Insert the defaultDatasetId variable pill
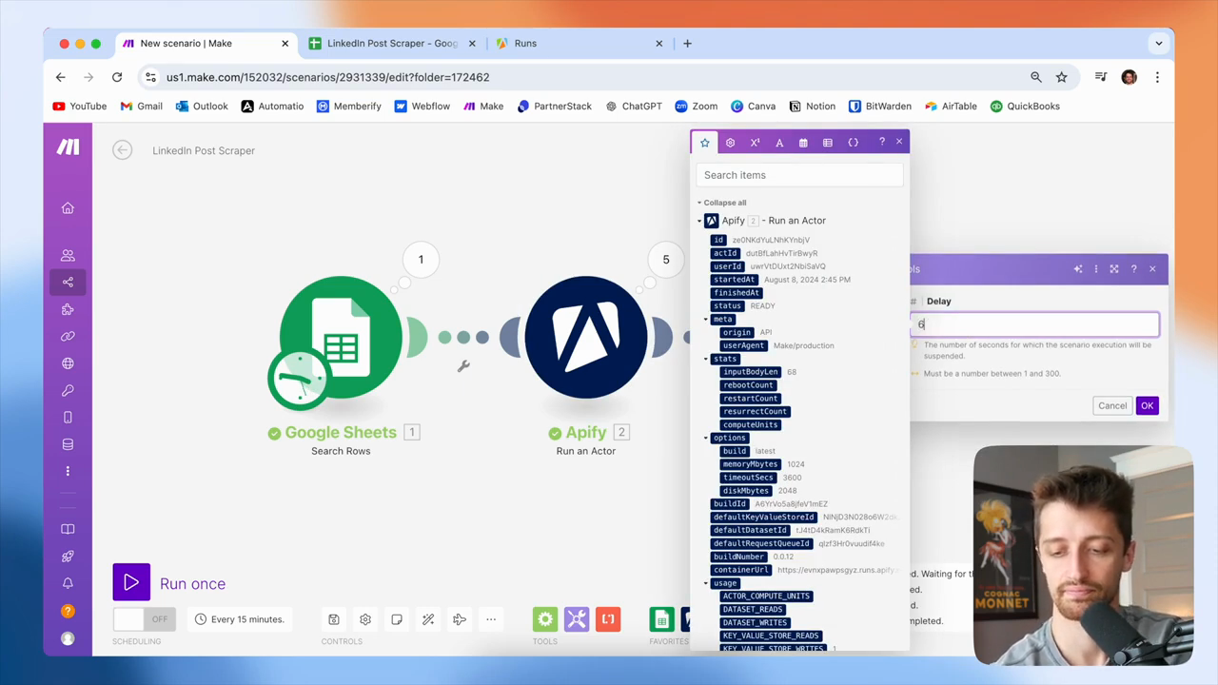Image resolution: width=1218 pixels, height=685 pixels. 751,530
